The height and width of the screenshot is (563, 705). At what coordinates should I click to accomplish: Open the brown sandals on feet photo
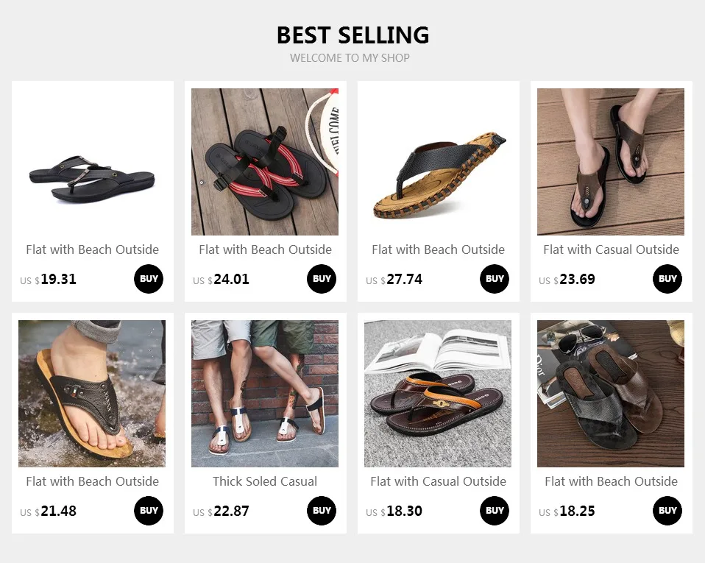611,162
